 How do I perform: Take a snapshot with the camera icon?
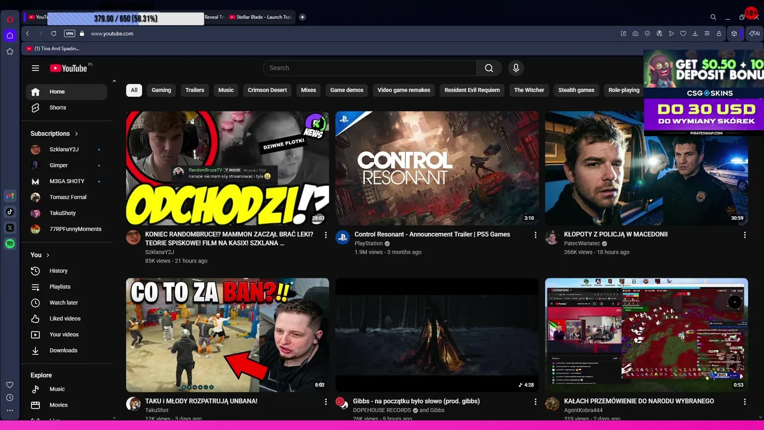[635, 33]
